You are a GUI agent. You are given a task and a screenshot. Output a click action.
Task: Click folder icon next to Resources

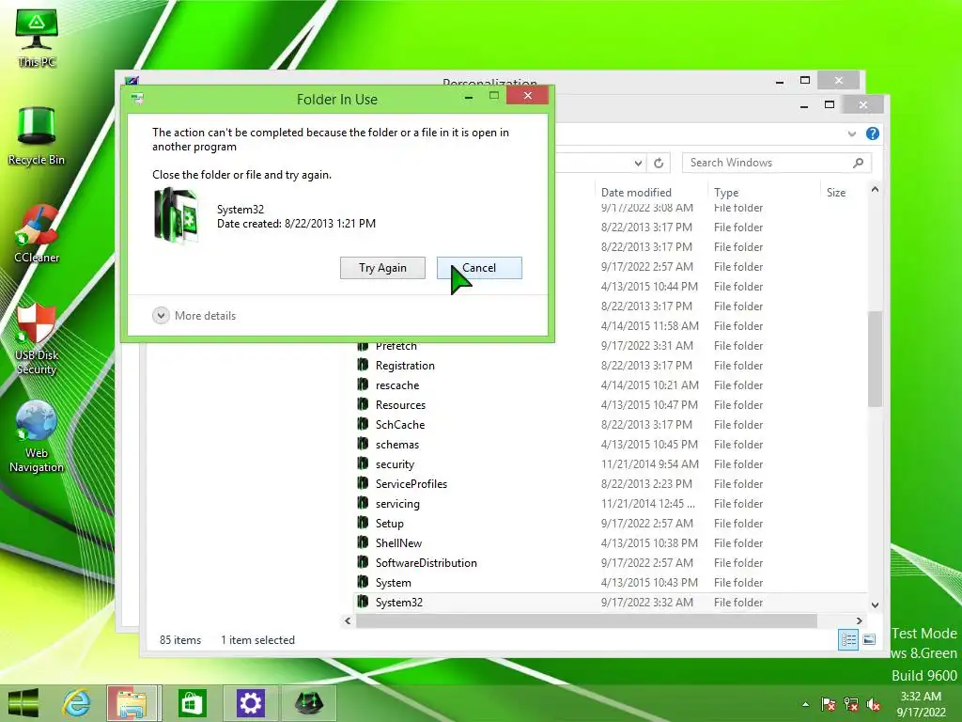(x=363, y=404)
